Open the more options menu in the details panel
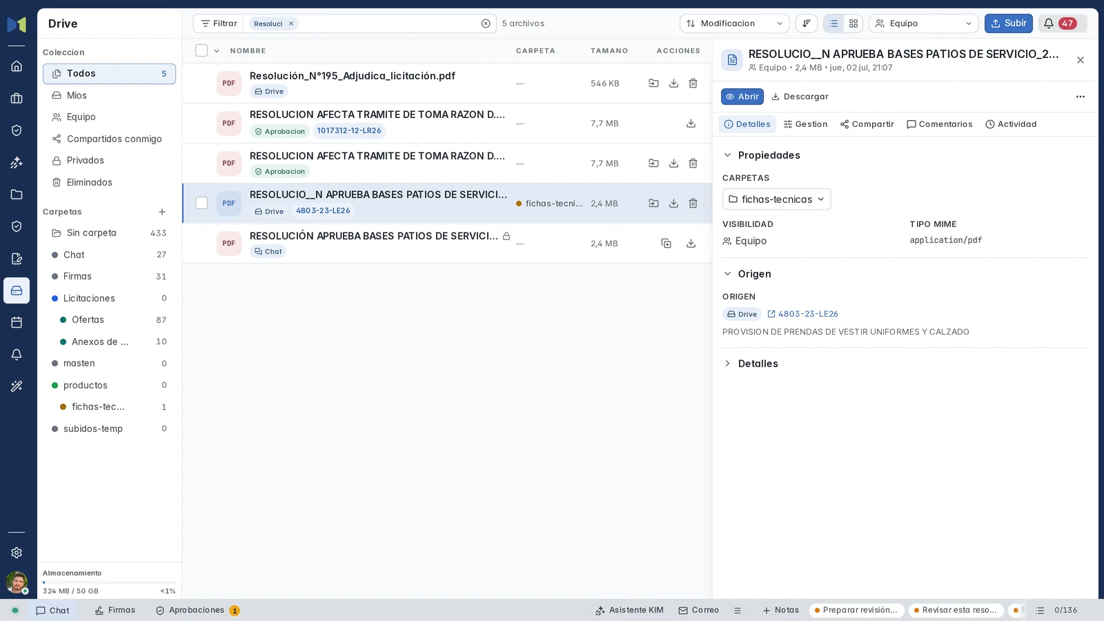Viewport: 1104px width, 621px height. tap(1081, 97)
